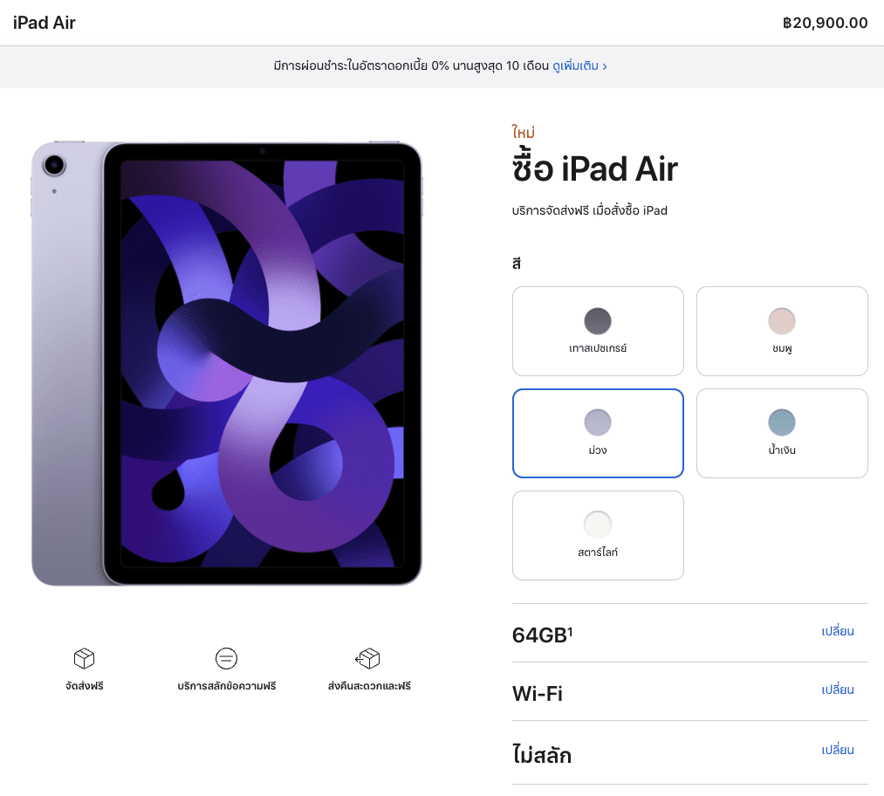The height and width of the screenshot is (796, 884).
Task: Choose the น้ำเงิน color option card
Action: click(x=782, y=433)
